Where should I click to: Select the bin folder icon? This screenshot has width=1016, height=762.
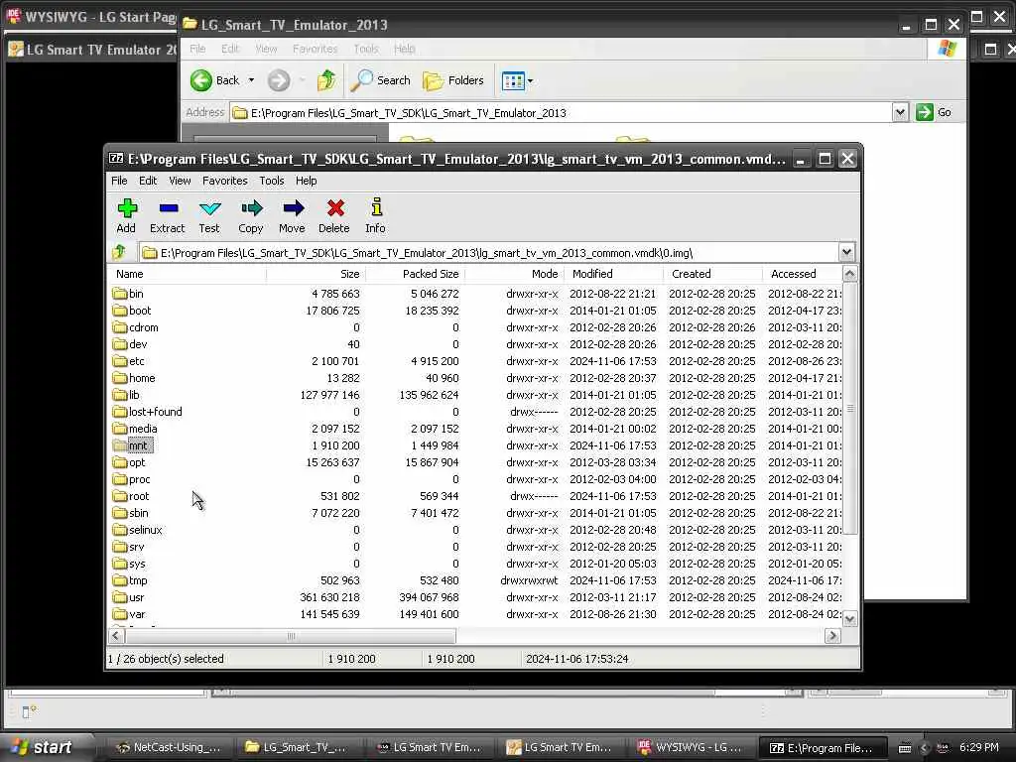click(119, 294)
